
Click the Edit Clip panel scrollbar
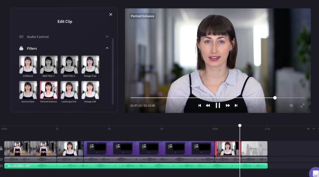(113, 71)
